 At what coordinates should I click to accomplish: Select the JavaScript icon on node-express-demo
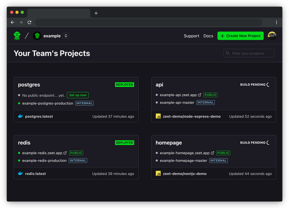(x=158, y=116)
